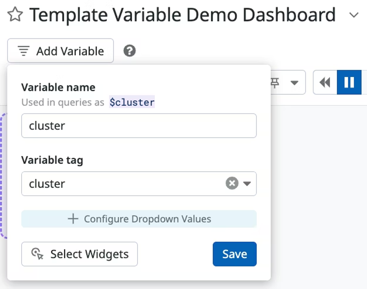The height and width of the screenshot is (289, 367).
Task: Focus the Variable name input field
Action: click(x=139, y=126)
